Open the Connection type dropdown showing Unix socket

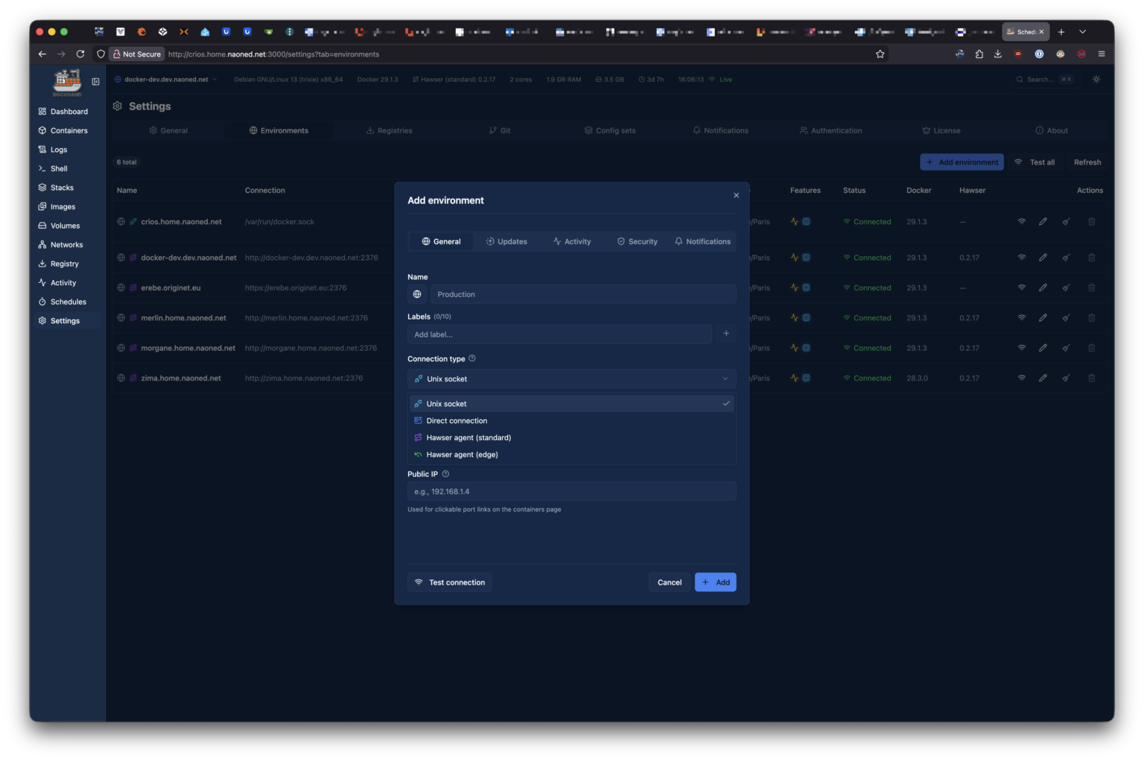571,379
